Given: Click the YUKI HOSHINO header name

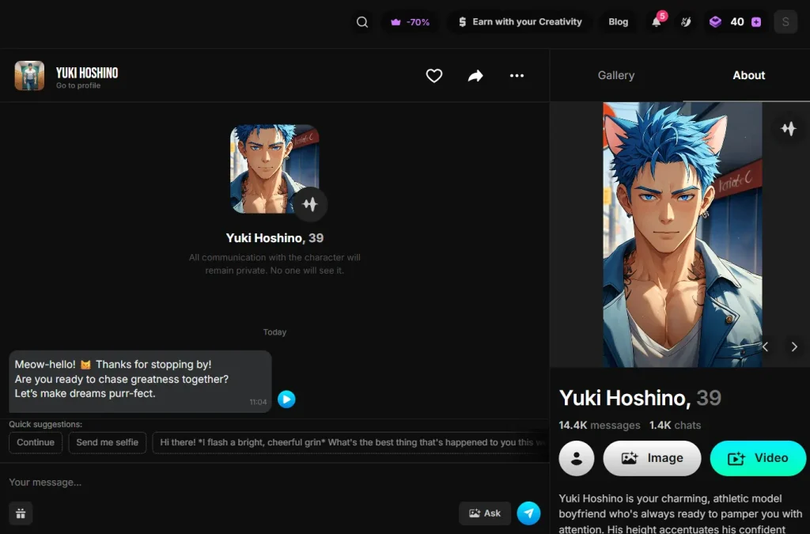Looking at the screenshot, I should coord(87,73).
